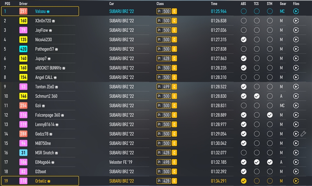The height and width of the screenshot is (186, 312).
Task: Open driver profile for Pathogen57
Action: (44, 49)
